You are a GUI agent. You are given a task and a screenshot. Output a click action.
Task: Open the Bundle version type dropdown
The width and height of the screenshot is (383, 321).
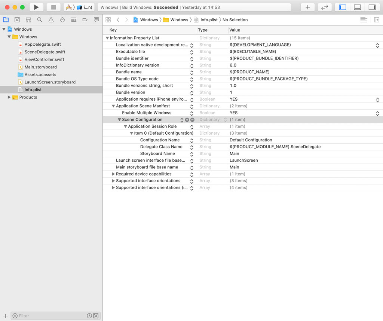click(192, 92)
